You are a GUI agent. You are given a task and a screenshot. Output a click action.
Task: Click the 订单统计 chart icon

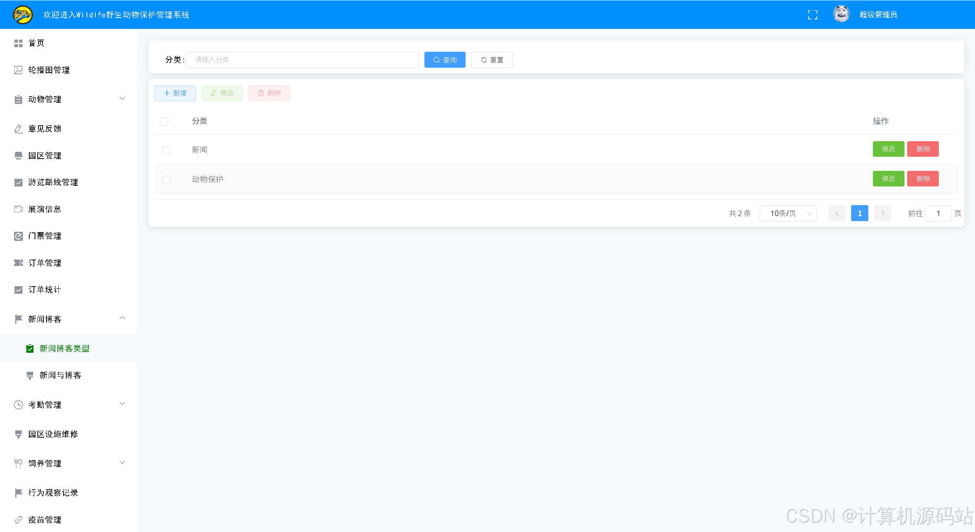point(18,290)
